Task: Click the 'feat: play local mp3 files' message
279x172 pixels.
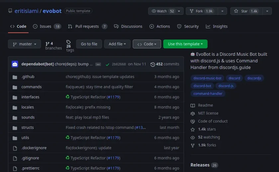Action: [87, 118]
